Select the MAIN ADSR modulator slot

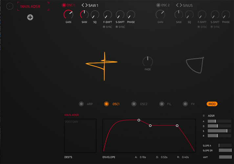tap(33, 6)
